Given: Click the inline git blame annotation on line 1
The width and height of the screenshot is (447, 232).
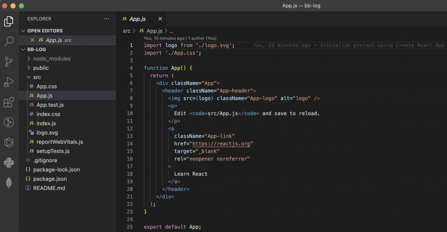Looking at the screenshot, I should point(349,45).
